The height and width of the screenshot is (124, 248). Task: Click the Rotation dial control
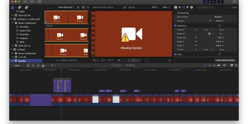point(209,34)
